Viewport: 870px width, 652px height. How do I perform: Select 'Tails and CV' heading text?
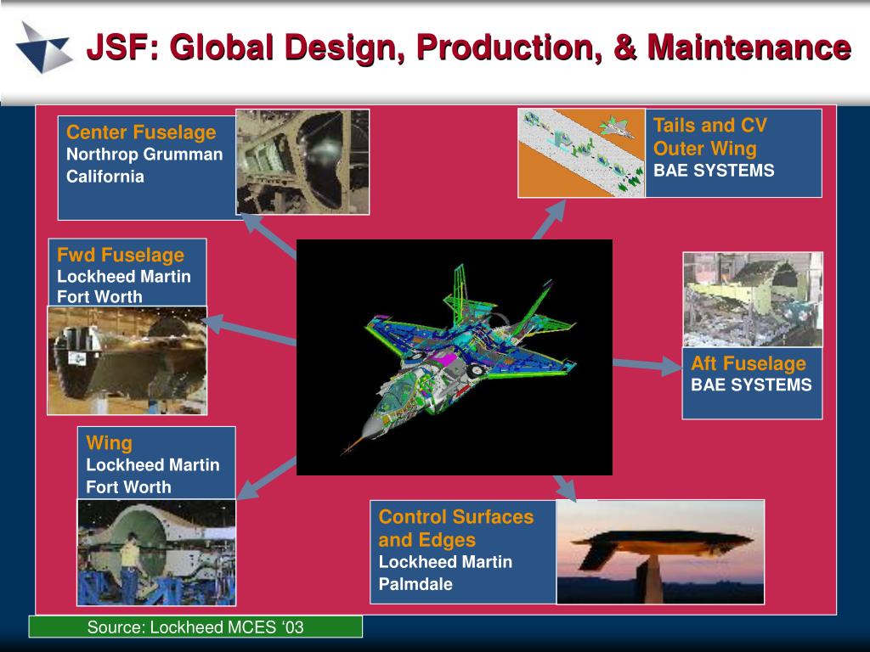click(x=709, y=126)
